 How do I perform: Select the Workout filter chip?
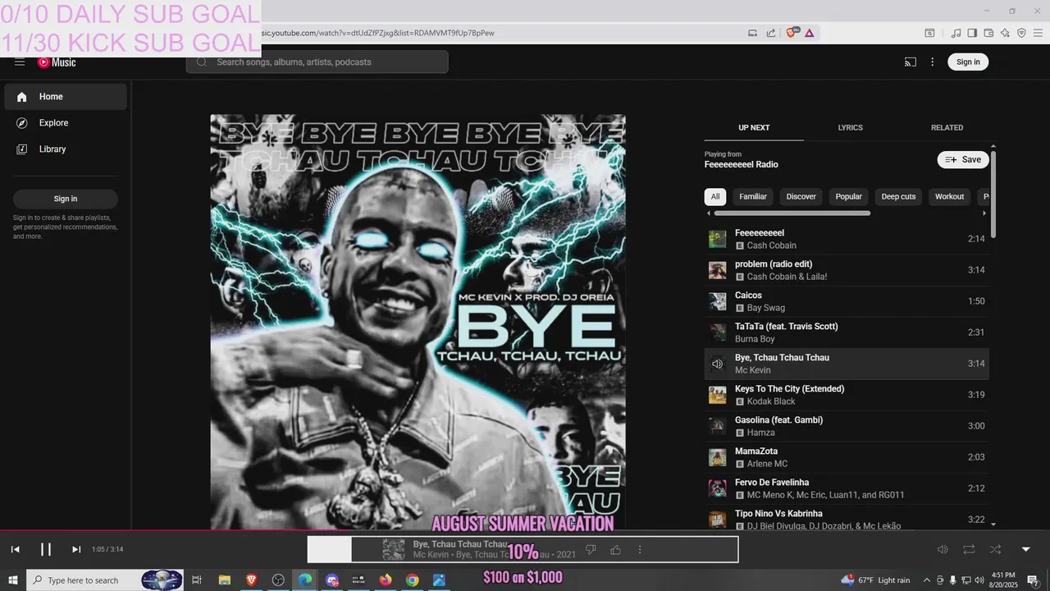tap(950, 197)
